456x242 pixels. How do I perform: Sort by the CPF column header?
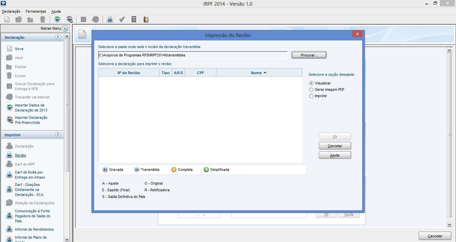click(x=200, y=73)
